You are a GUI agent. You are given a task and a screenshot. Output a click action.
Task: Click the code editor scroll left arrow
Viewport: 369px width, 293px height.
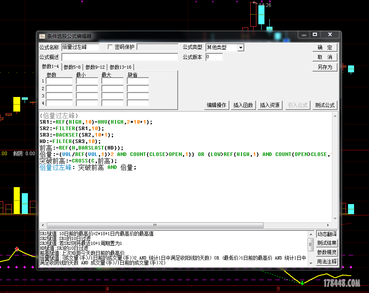[43, 225]
